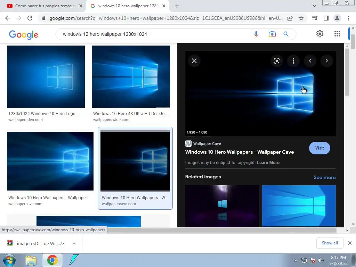Open Chrome three-dot menu

(x=348, y=18)
